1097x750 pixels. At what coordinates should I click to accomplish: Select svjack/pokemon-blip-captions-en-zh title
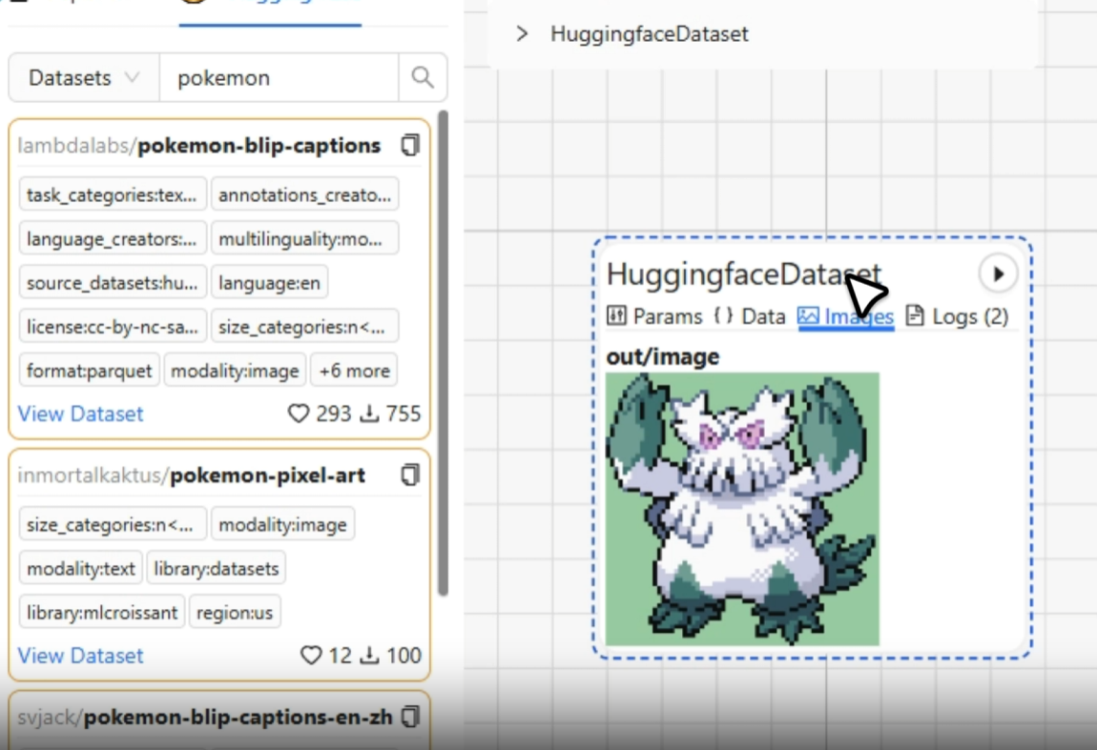click(x=205, y=718)
